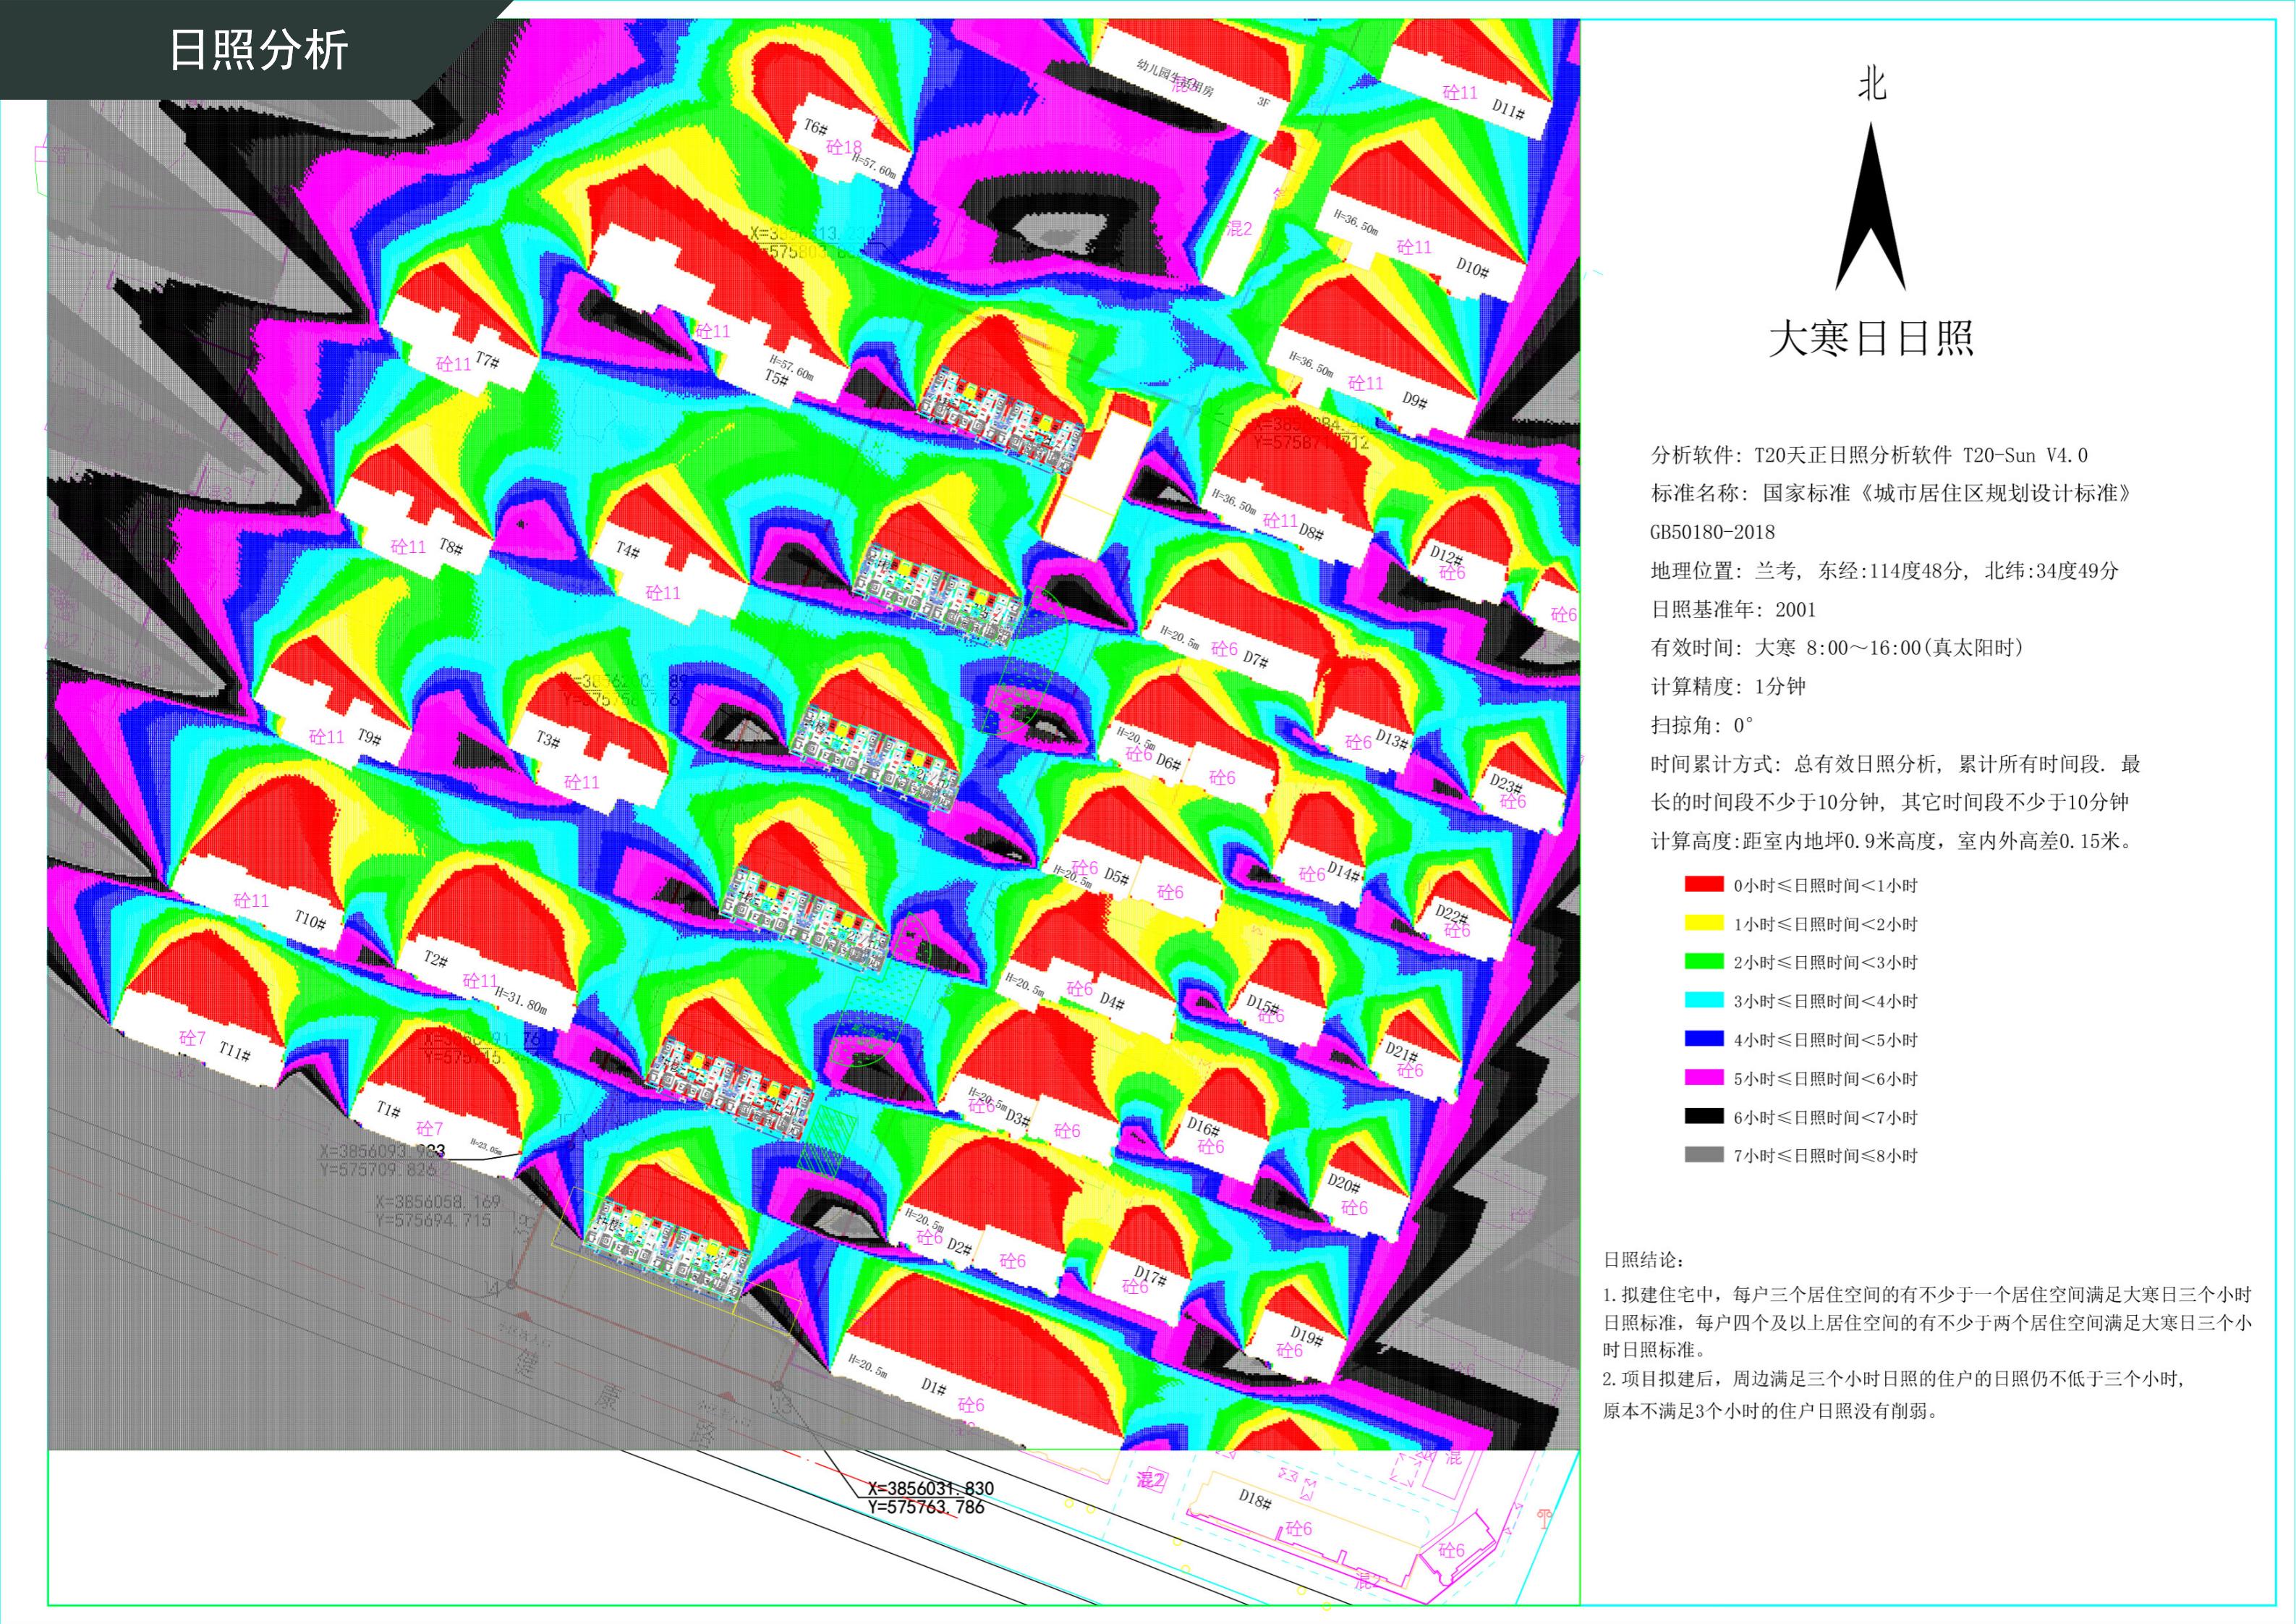2296x1624 pixels.
Task: Click the 日照结论 heading
Action: [x=1644, y=1260]
